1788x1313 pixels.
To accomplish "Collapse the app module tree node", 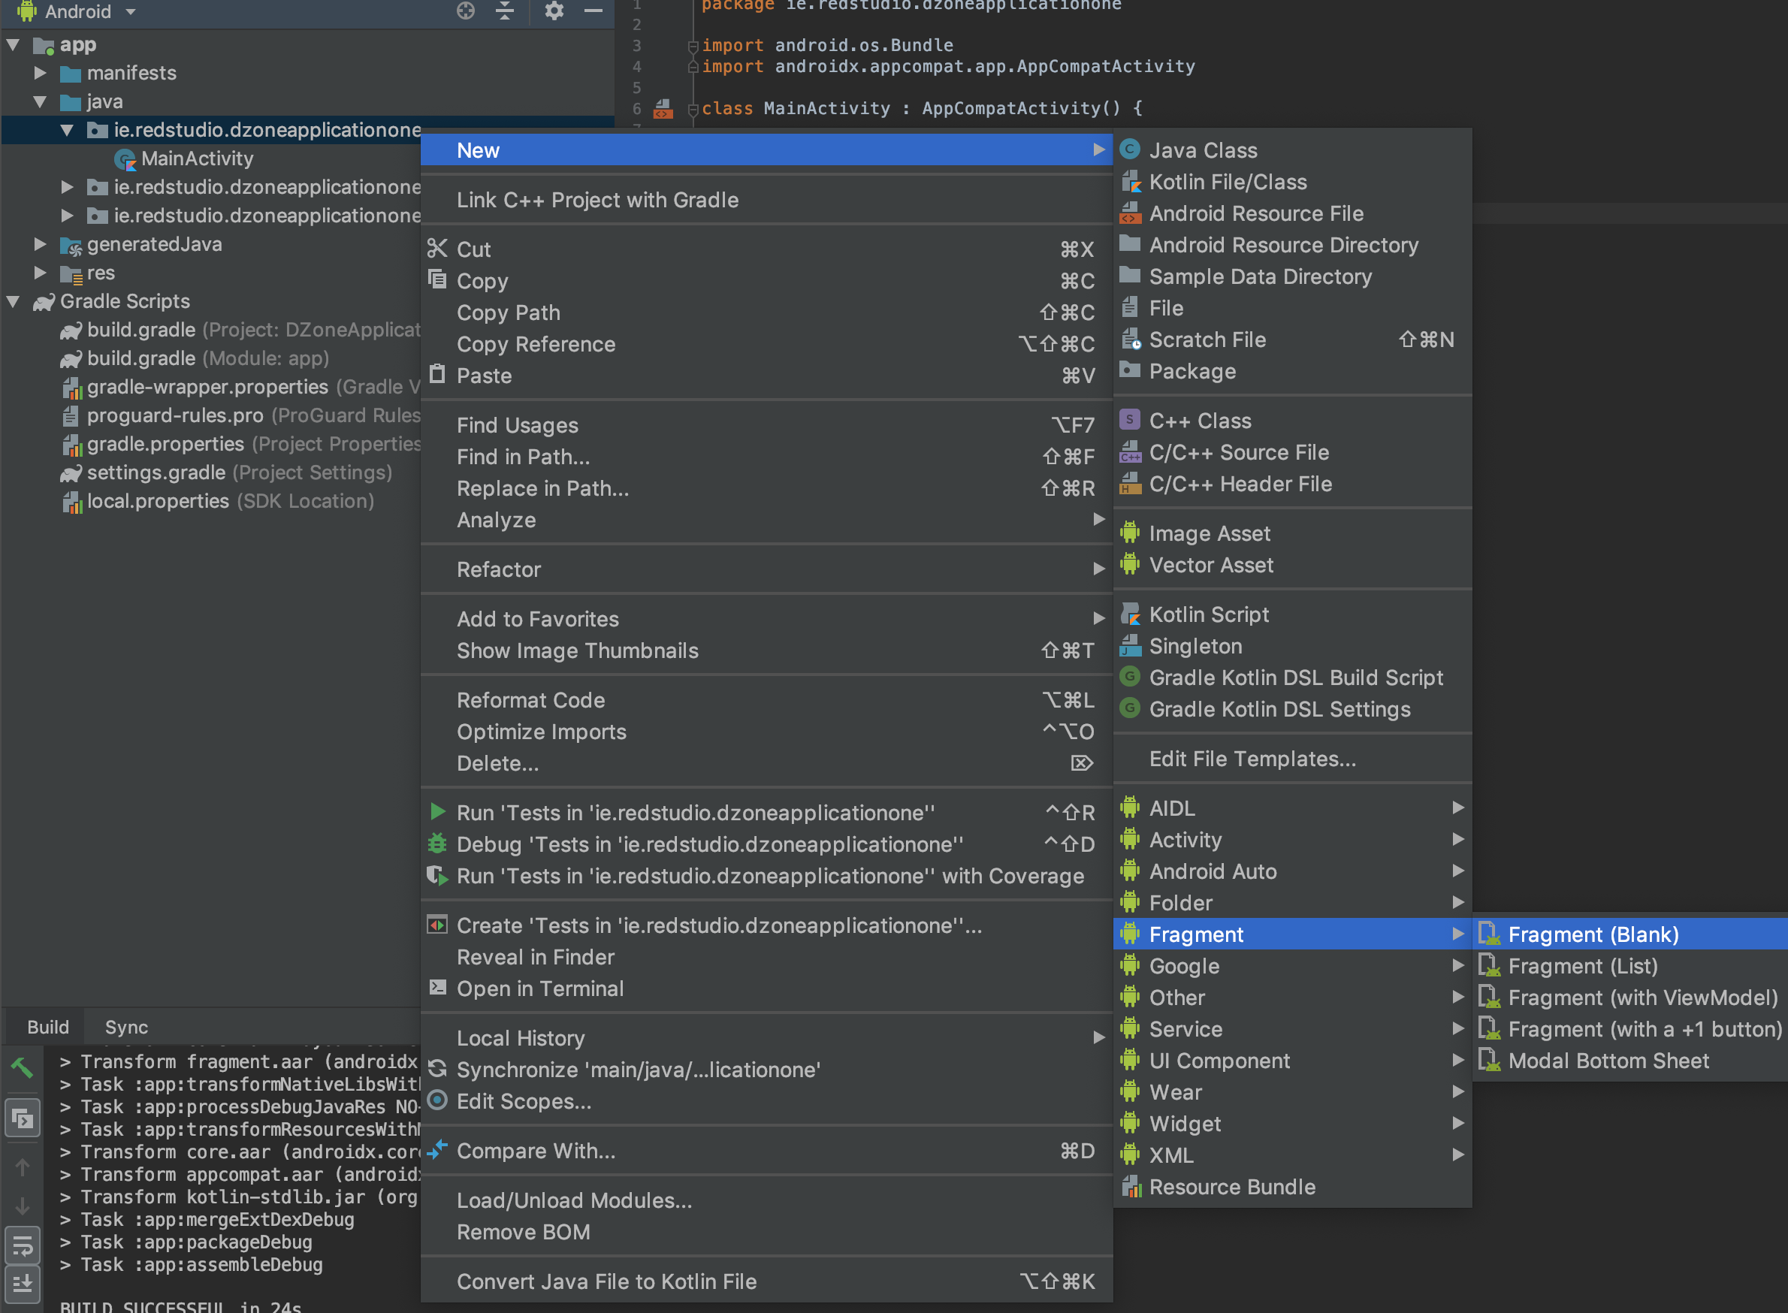I will [14, 44].
